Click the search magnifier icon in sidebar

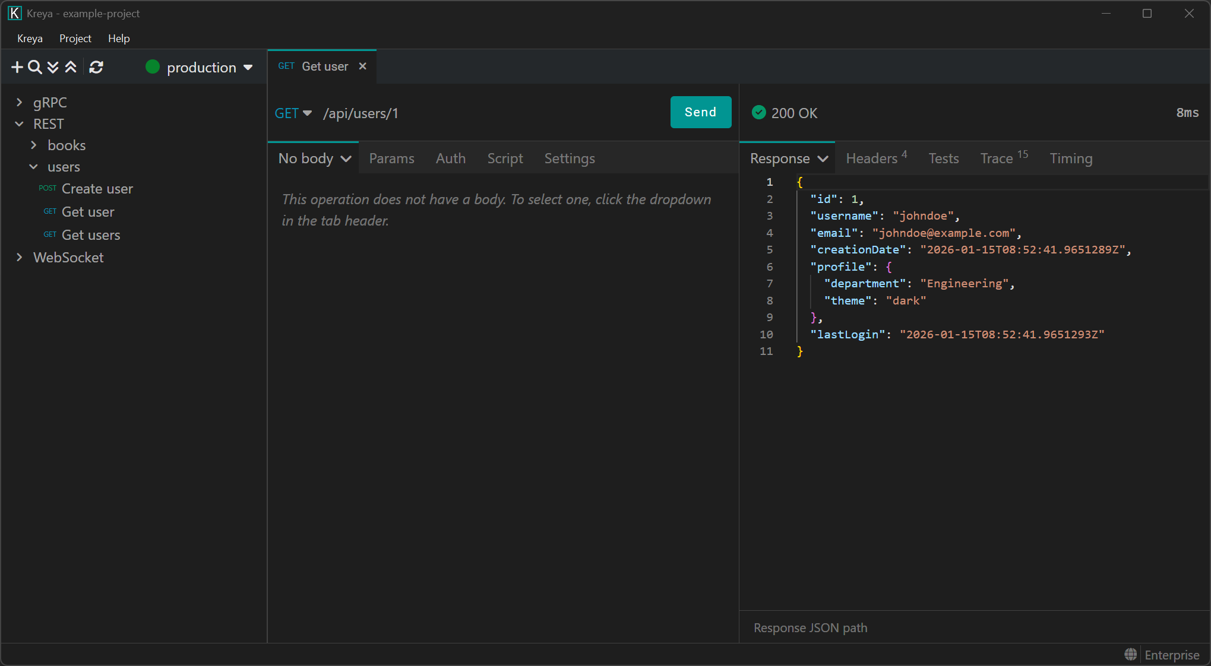(x=35, y=68)
